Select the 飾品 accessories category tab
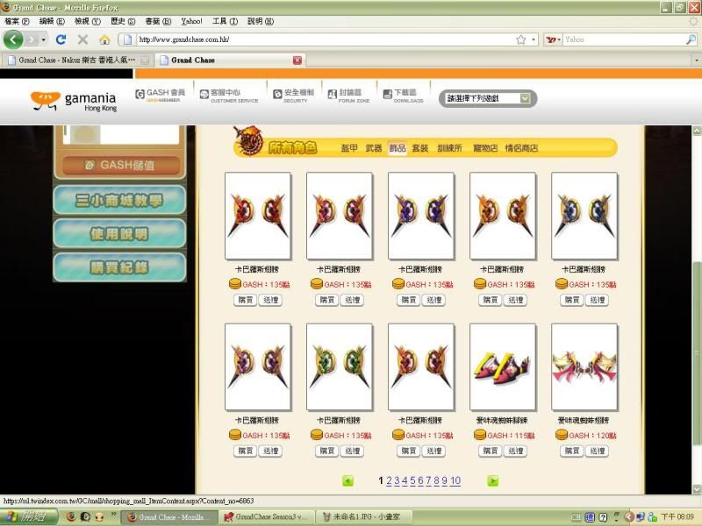This screenshot has height=526, width=702. (x=398, y=148)
